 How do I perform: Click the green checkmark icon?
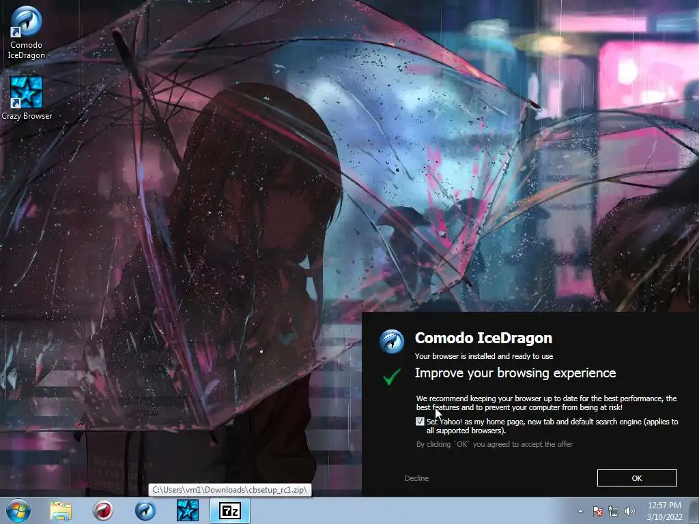point(392,377)
